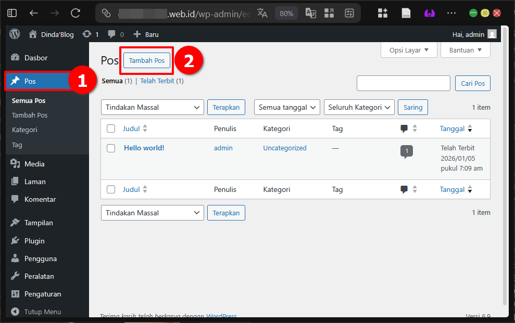The height and width of the screenshot is (323, 515).
Task: Check the select-all posts checkbox
Action: pos(111,128)
